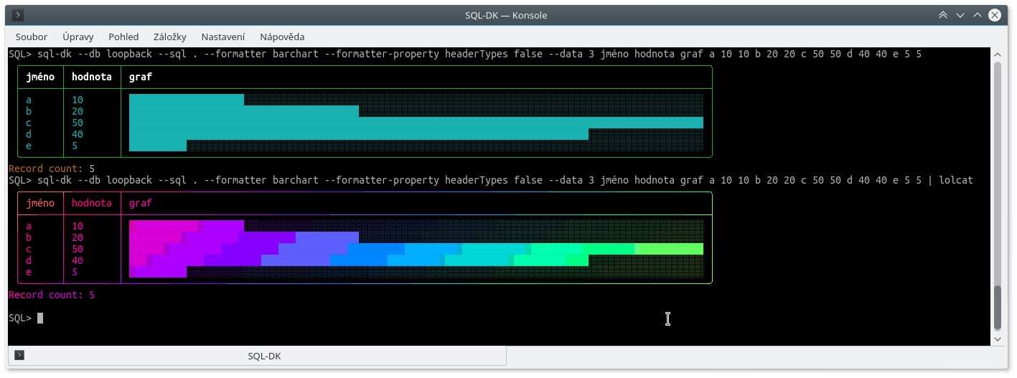Click the SQL> prompt cursor block
This screenshot has height=378, width=1017.
(x=40, y=318)
